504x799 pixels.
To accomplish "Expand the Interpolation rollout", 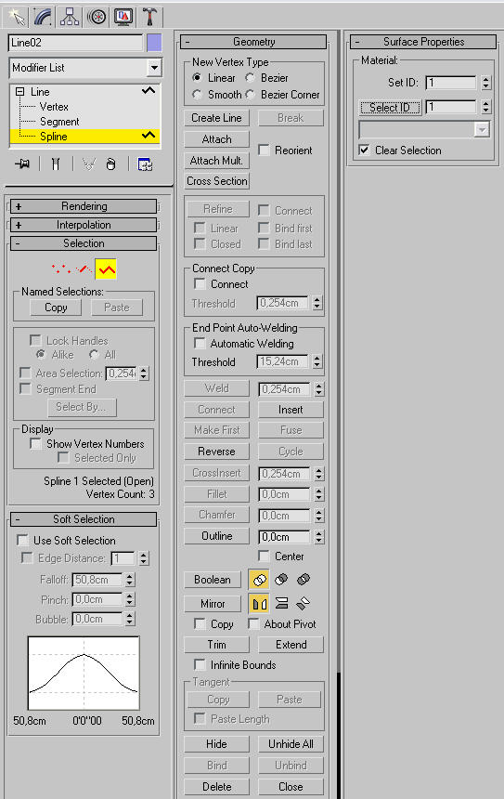I will coord(84,225).
